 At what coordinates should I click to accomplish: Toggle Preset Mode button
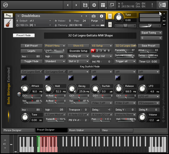click(x=24, y=35)
